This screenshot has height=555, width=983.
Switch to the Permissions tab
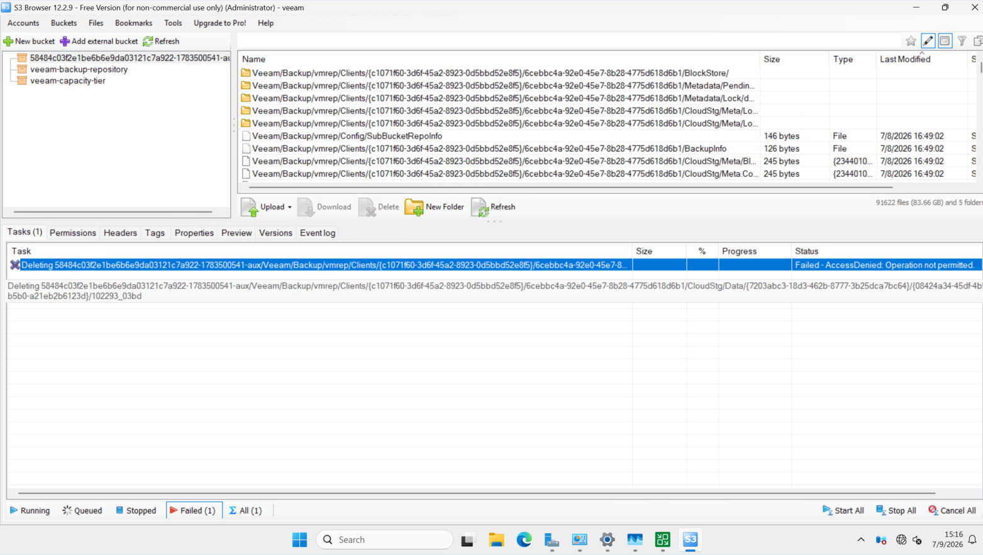click(x=73, y=233)
